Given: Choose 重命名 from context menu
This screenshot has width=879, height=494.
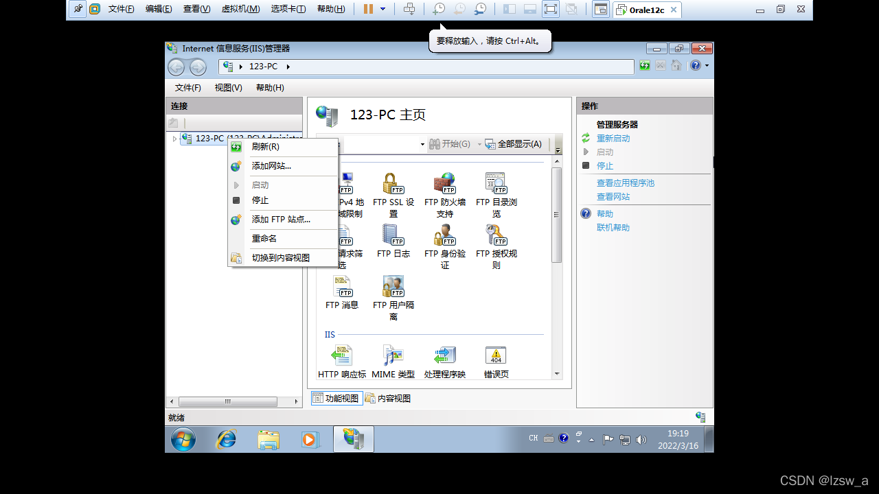Looking at the screenshot, I should tap(283, 239).
